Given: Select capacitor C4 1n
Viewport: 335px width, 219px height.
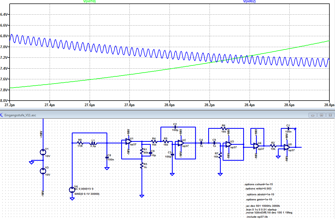Looking at the screenshot, I should (201, 143).
